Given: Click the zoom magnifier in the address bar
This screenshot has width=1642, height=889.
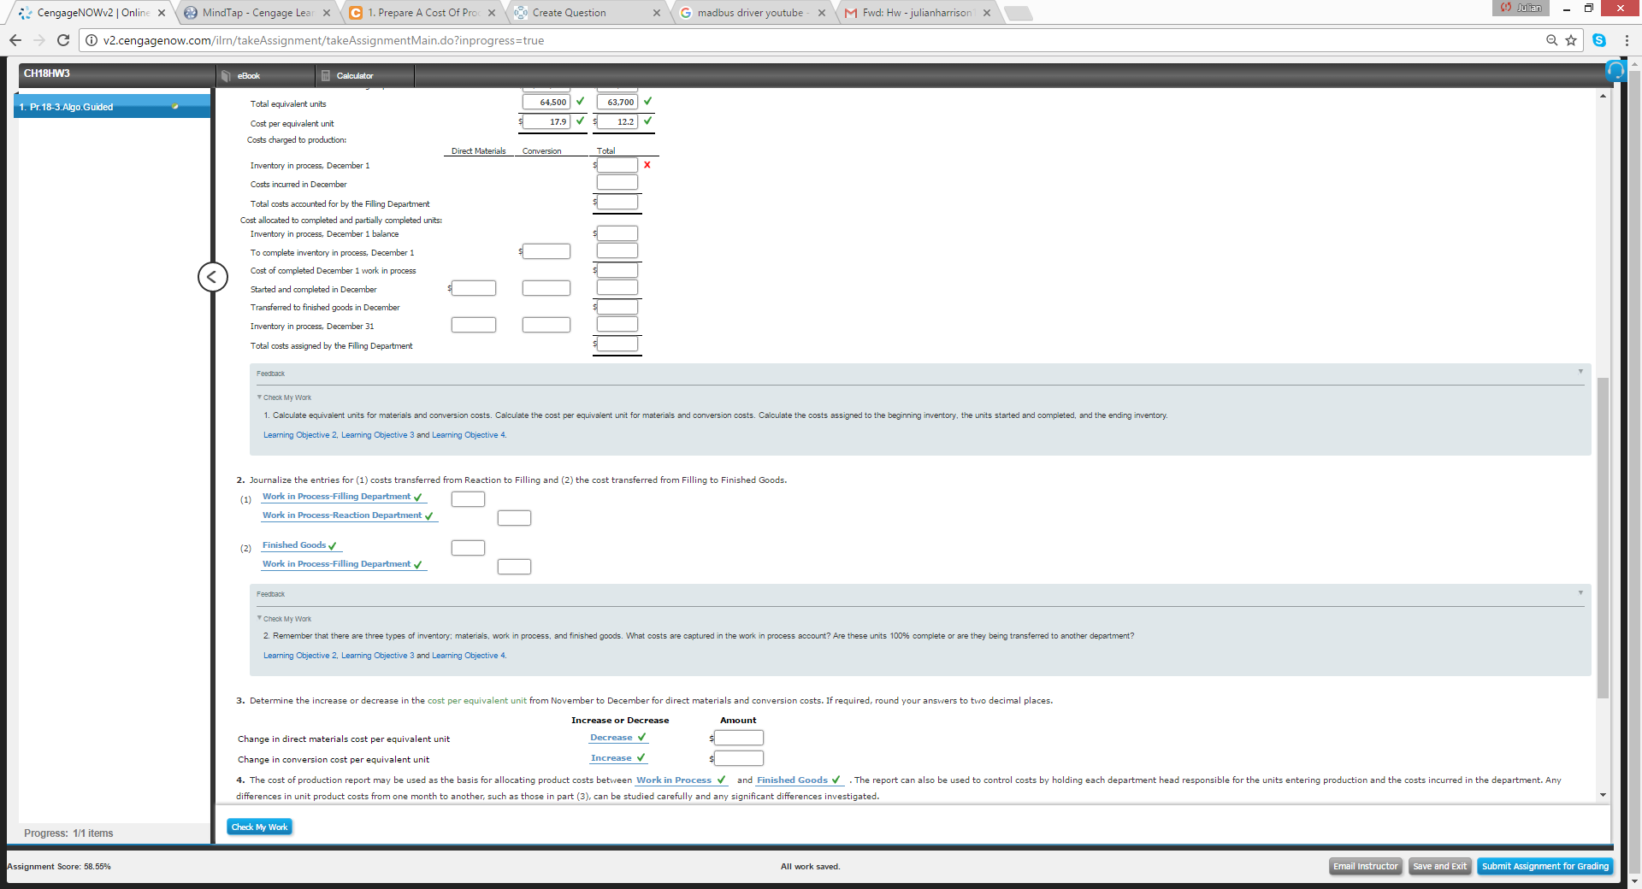Looking at the screenshot, I should [1552, 40].
